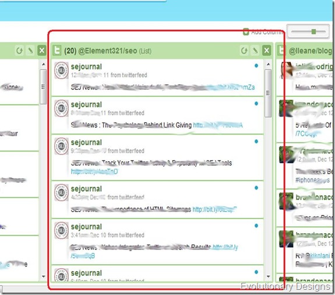
Task: Open sejournal avatar on HTML Sitemaps tweet
Action: 61,192
